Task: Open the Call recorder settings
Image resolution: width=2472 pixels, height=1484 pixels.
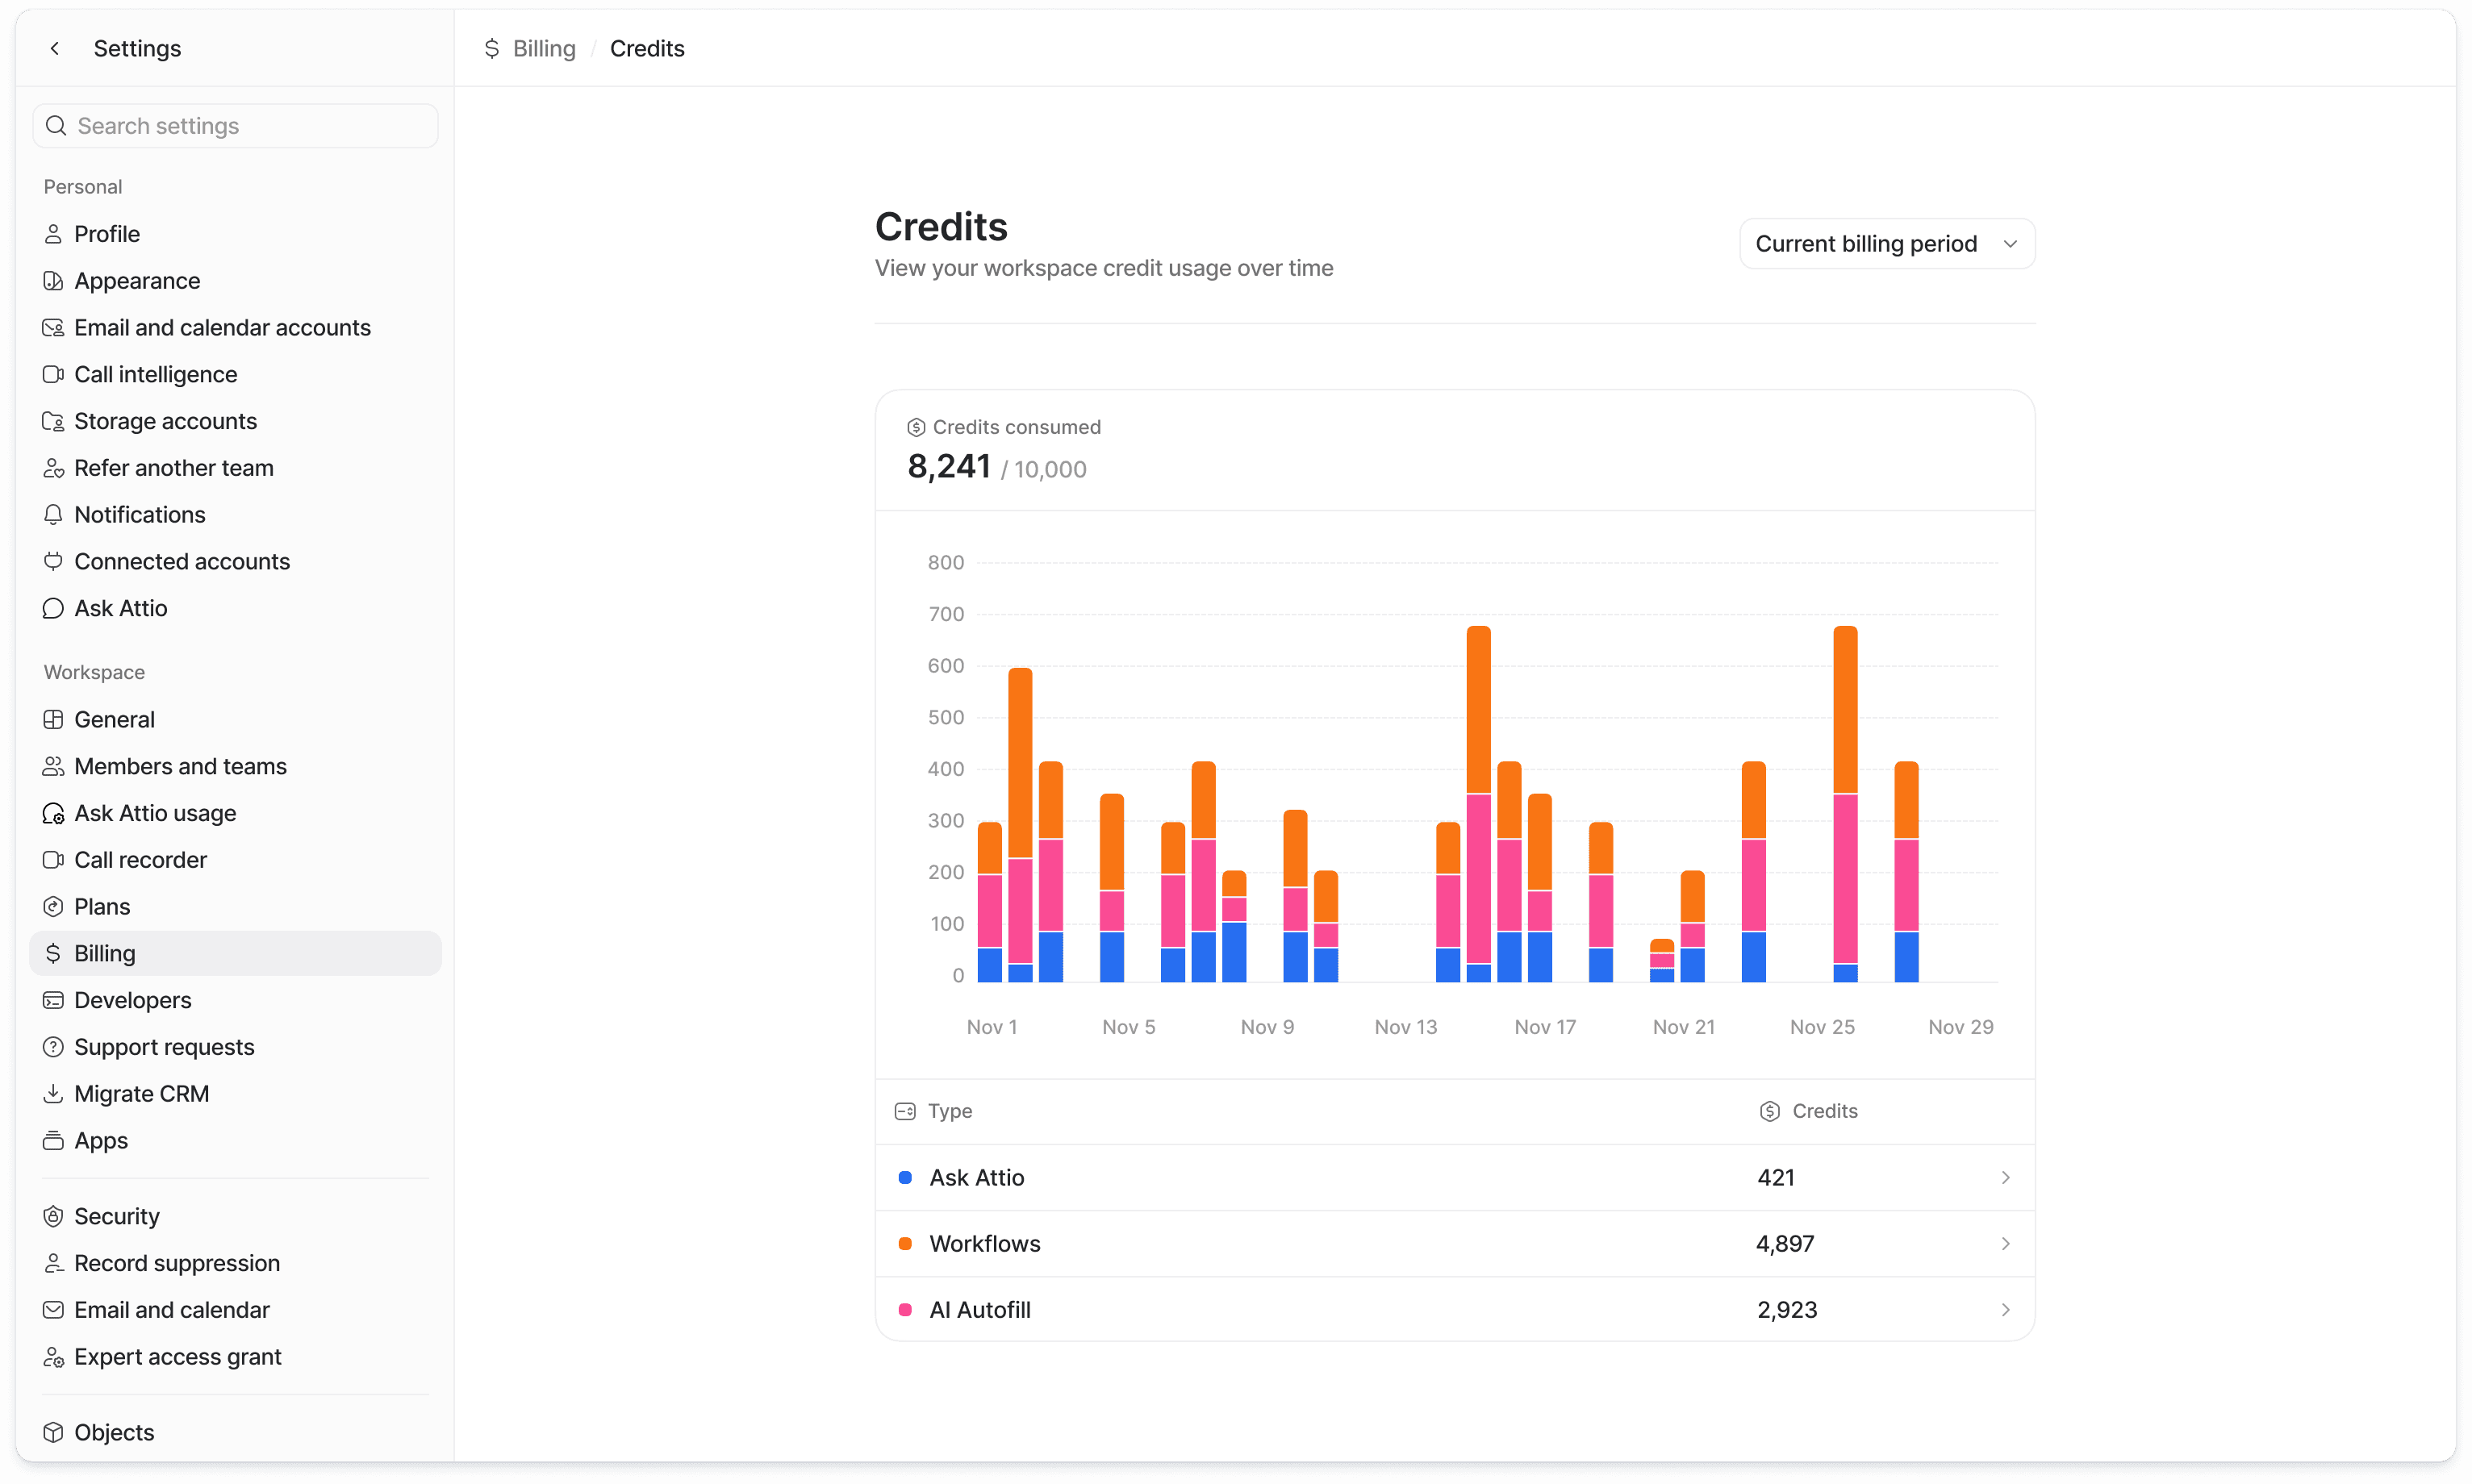Action: (140, 860)
